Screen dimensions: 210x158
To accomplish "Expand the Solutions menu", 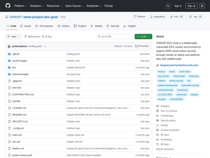I will pyautogui.click(x=37, y=6).
